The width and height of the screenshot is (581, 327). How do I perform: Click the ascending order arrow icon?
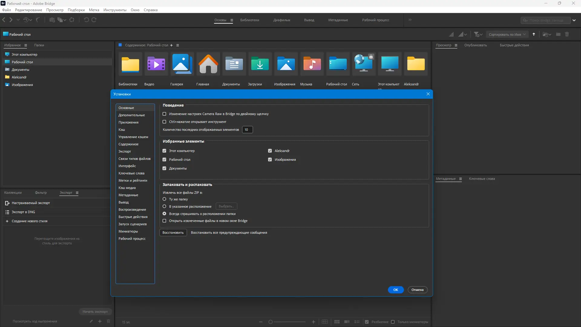click(x=534, y=35)
